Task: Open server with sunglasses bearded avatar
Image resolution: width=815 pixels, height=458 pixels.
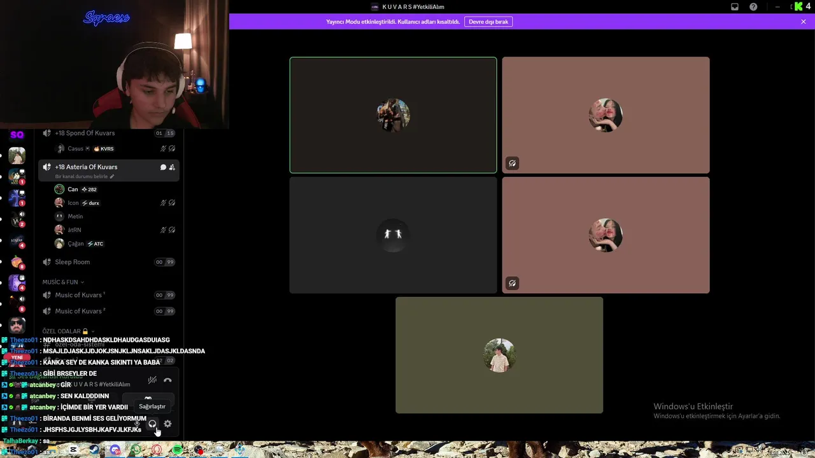Action: 17,326
